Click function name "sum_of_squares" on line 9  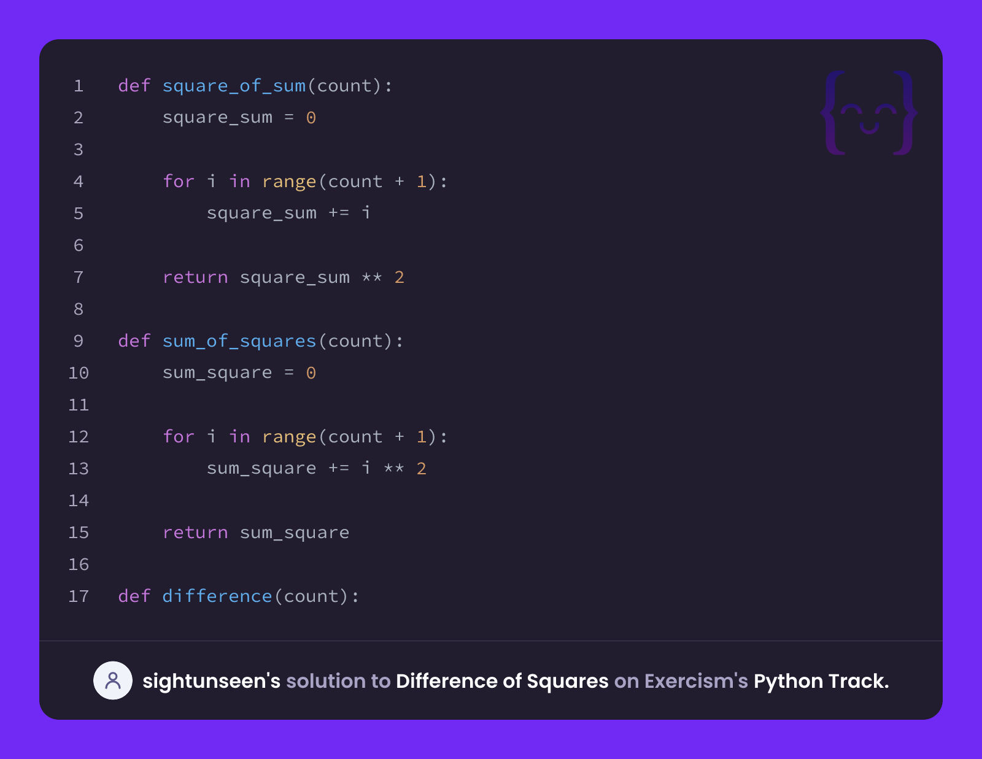coord(239,341)
